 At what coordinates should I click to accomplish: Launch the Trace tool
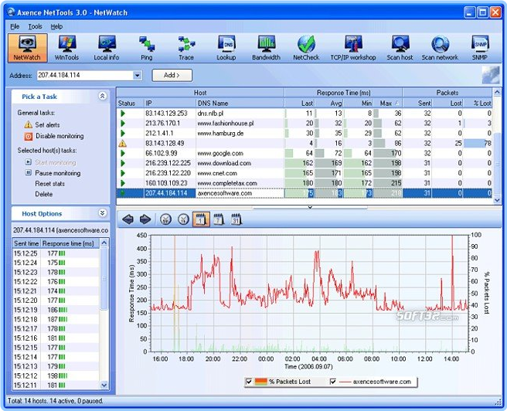point(186,48)
